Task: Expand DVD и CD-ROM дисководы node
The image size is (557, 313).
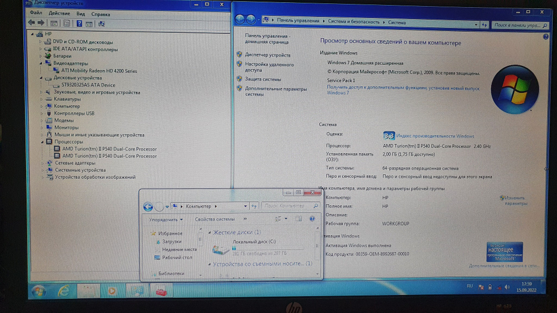Action: [40, 42]
